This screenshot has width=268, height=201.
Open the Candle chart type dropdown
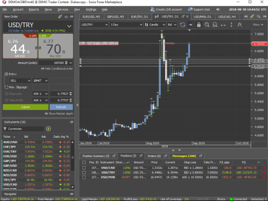coord(155,25)
